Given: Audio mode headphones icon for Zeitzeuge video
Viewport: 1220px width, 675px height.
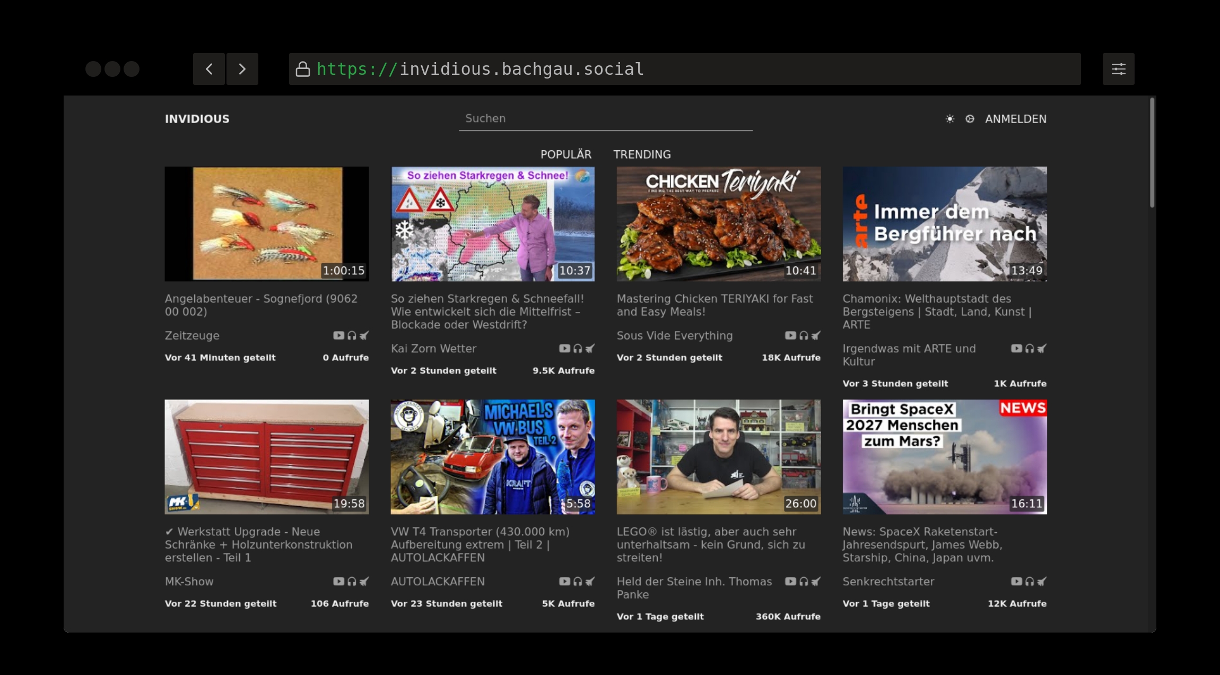Looking at the screenshot, I should click(352, 335).
